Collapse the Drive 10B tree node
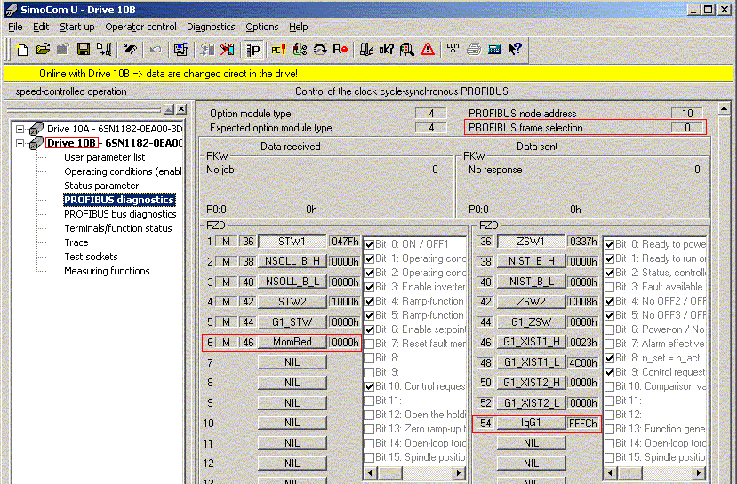 pyautogui.click(x=20, y=143)
